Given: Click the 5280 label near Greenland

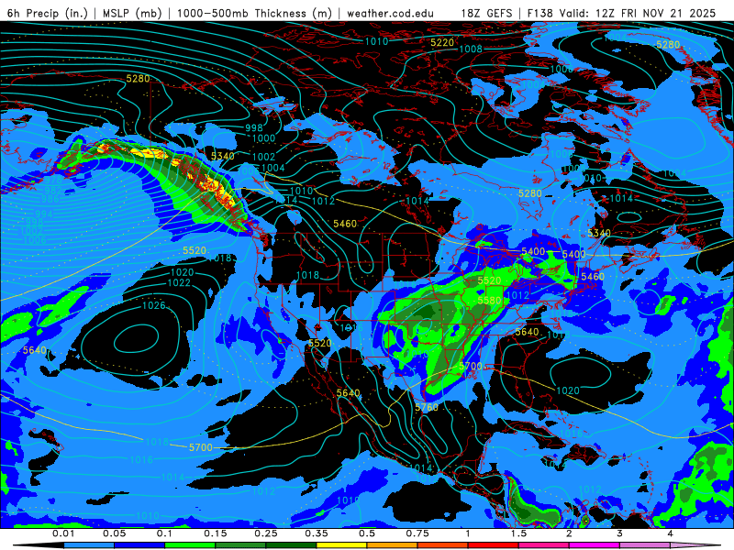Looking at the screenshot, I should tap(668, 44).
